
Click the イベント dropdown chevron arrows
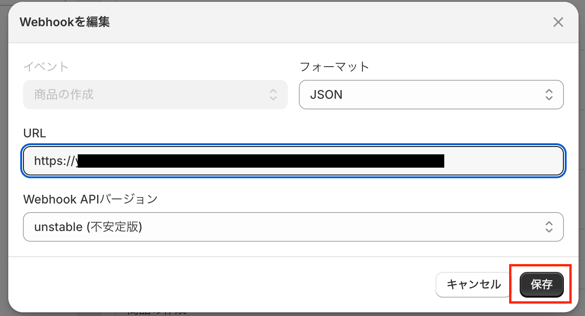tap(273, 95)
